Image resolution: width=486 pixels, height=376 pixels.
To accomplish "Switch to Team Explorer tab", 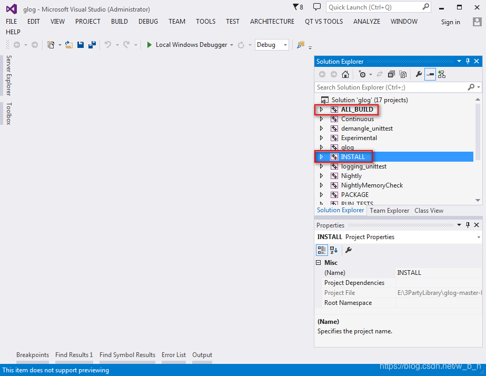I will [x=389, y=211].
